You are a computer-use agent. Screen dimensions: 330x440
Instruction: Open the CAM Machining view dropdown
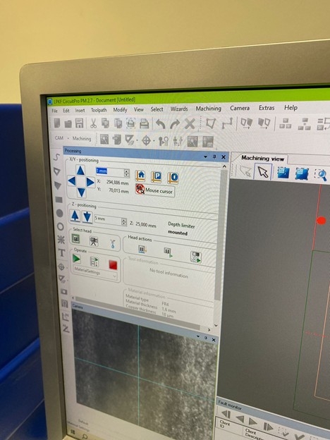click(x=73, y=138)
